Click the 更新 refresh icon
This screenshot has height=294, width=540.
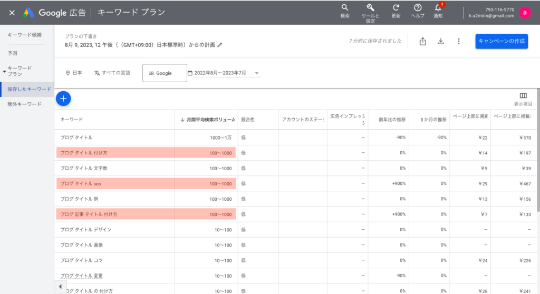(x=396, y=11)
